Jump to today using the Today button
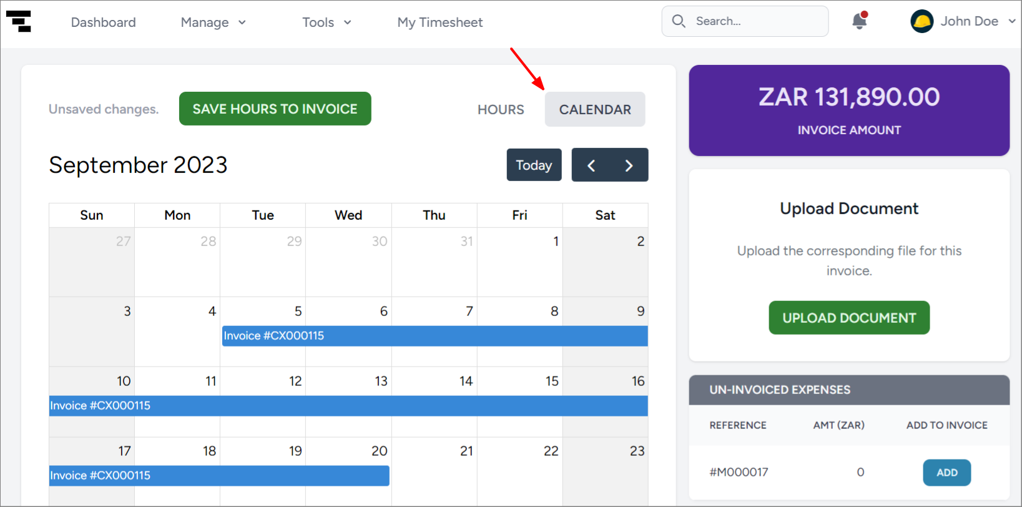 tap(534, 165)
